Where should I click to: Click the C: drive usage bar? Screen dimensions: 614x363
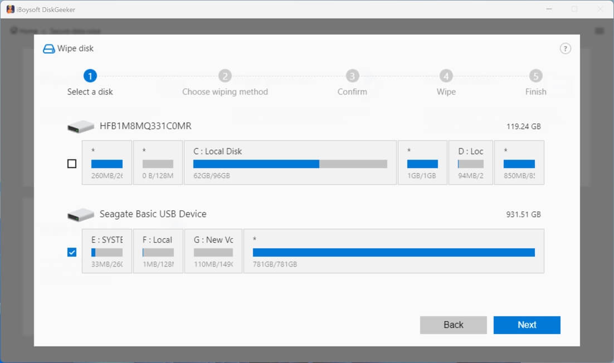tap(290, 164)
